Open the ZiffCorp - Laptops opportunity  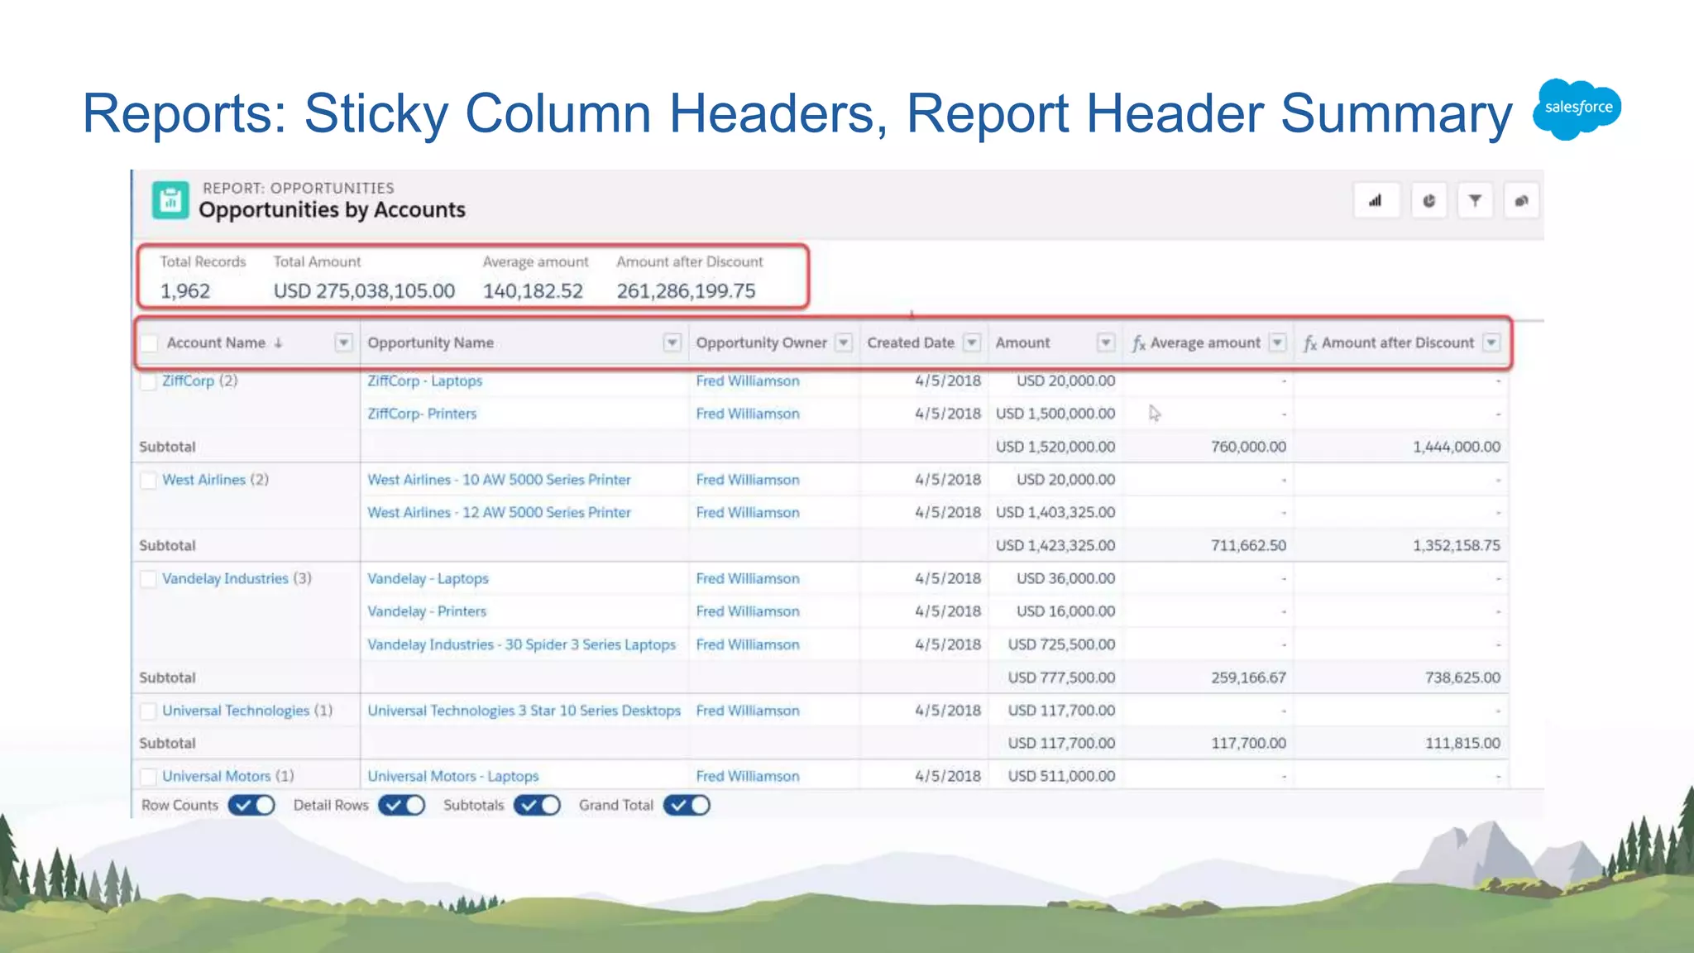(425, 381)
